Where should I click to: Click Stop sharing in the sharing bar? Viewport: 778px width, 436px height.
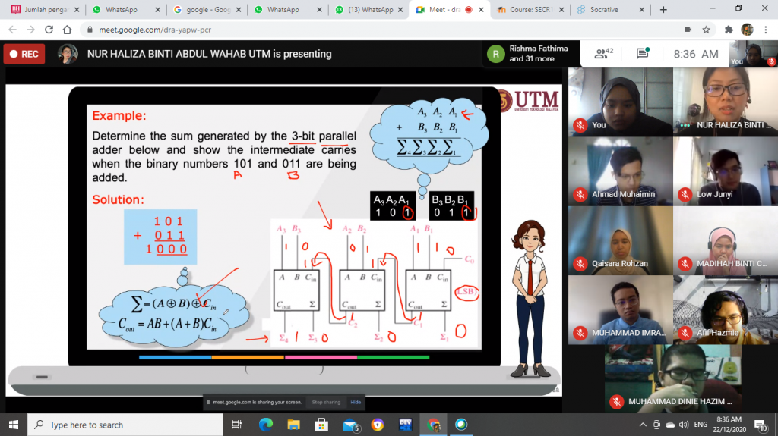coord(327,402)
